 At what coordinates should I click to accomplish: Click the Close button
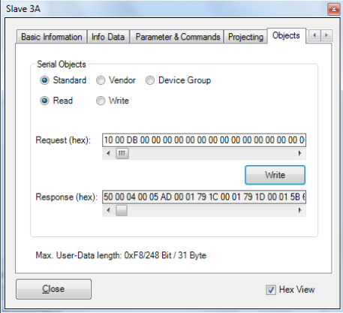tap(53, 289)
